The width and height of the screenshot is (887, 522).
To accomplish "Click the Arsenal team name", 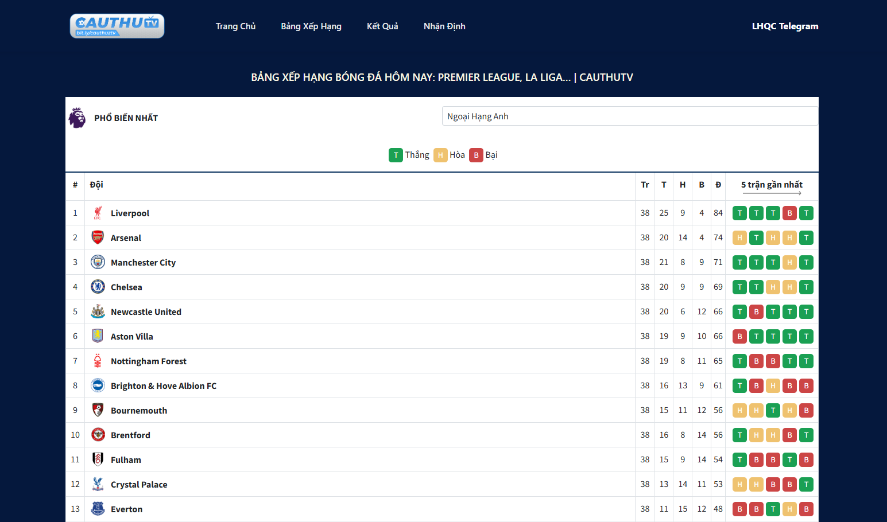I will click(x=126, y=238).
